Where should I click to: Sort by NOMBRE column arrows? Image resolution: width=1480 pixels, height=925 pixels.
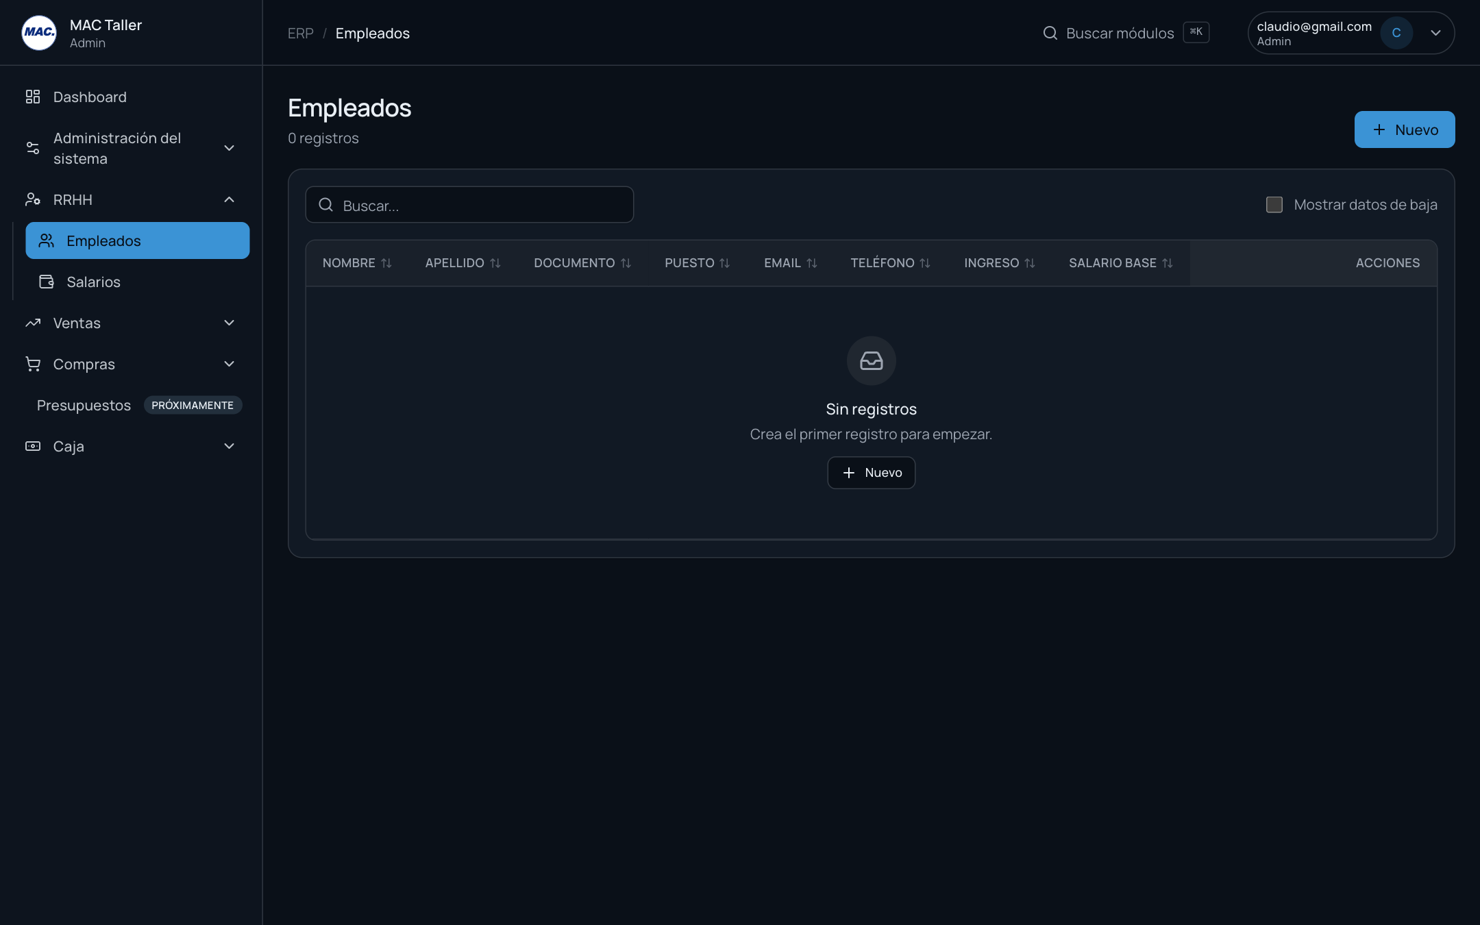(x=386, y=263)
